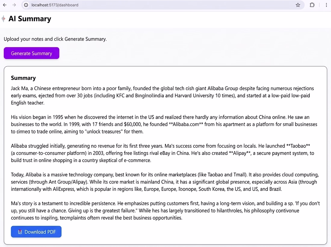
Task: Click the paragraph starting 'Today, Alibaba is a massive'
Action: [165, 182]
